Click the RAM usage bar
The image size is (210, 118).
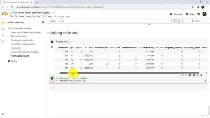coord(181,20)
